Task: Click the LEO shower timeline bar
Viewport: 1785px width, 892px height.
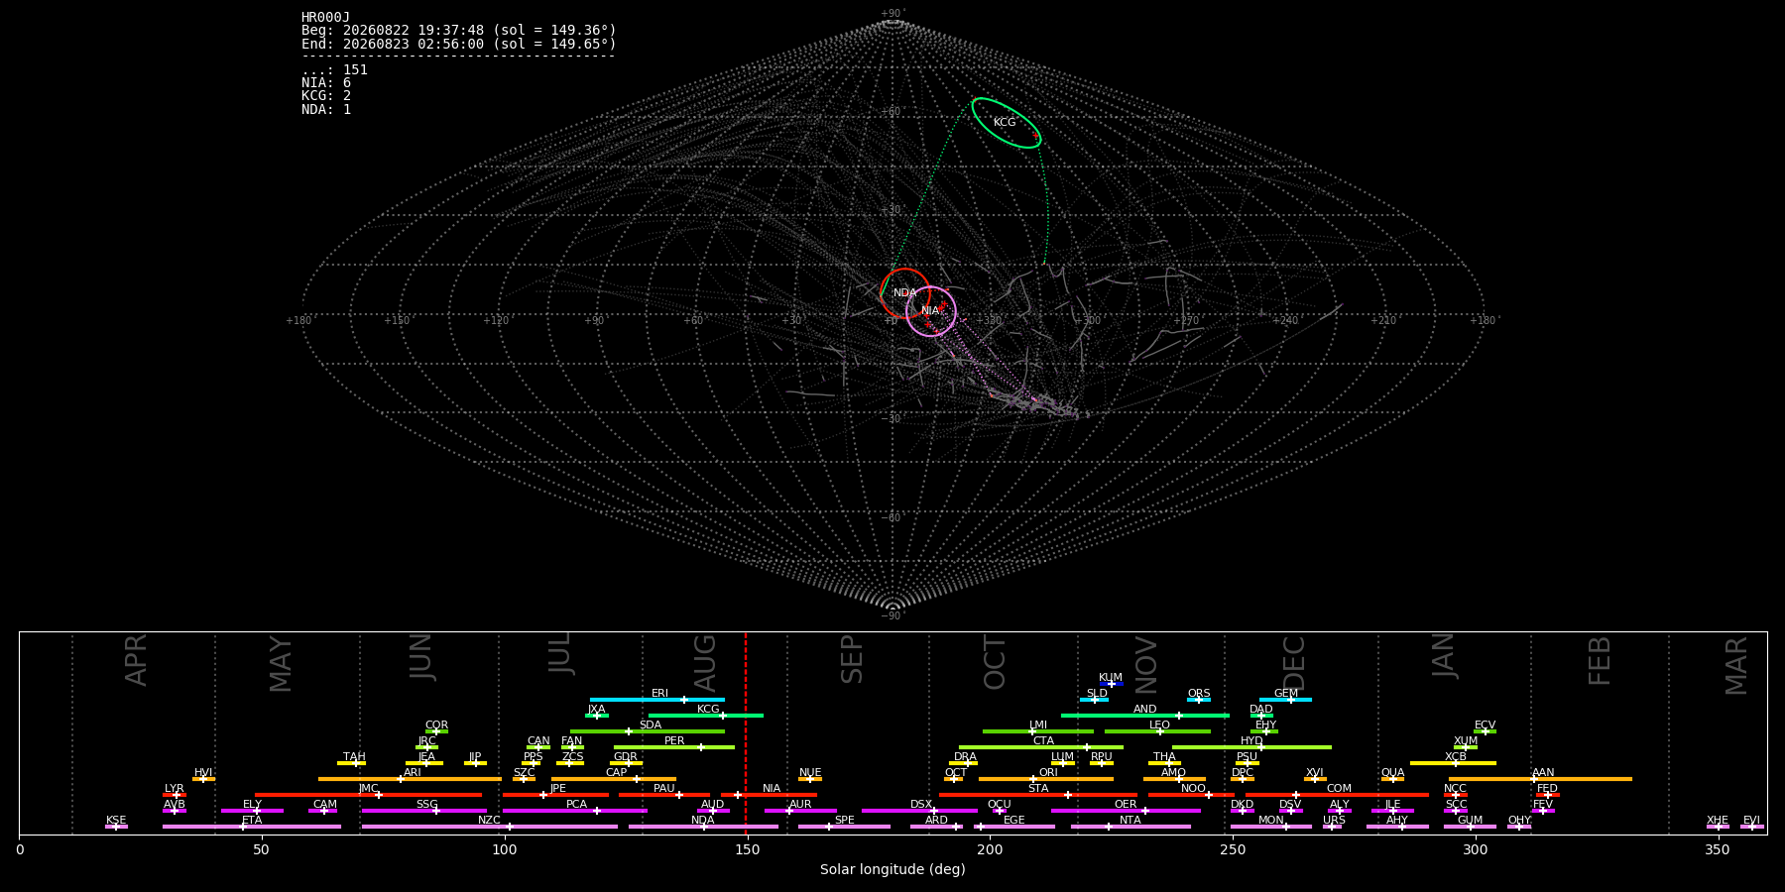Action: 1157,731
